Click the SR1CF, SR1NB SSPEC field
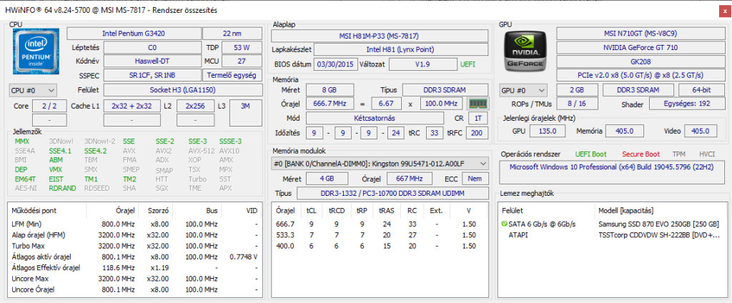The width and height of the screenshot is (732, 303). tap(152, 75)
